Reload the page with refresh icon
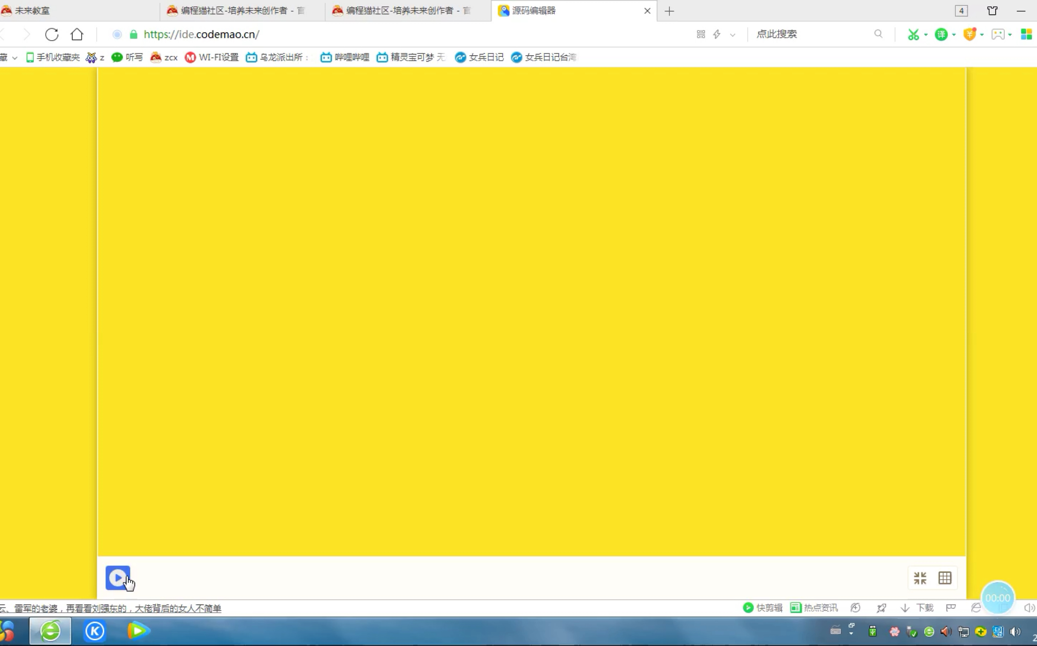The width and height of the screenshot is (1037, 646). (52, 35)
